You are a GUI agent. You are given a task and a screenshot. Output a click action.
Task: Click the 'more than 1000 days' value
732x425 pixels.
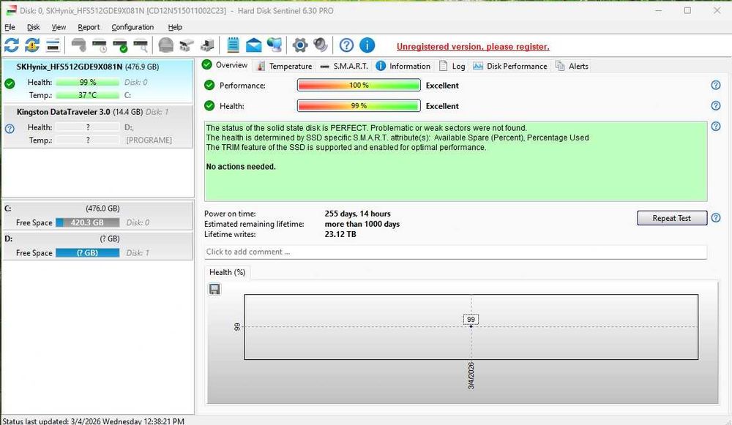tap(362, 224)
